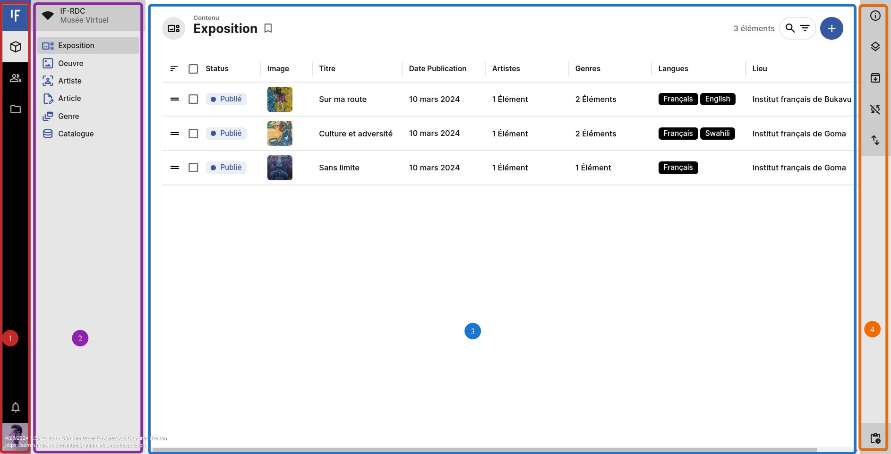Viewport: 891px width, 454px height.
Task: Open the manual sort panel with arrows icon
Action: [875, 140]
